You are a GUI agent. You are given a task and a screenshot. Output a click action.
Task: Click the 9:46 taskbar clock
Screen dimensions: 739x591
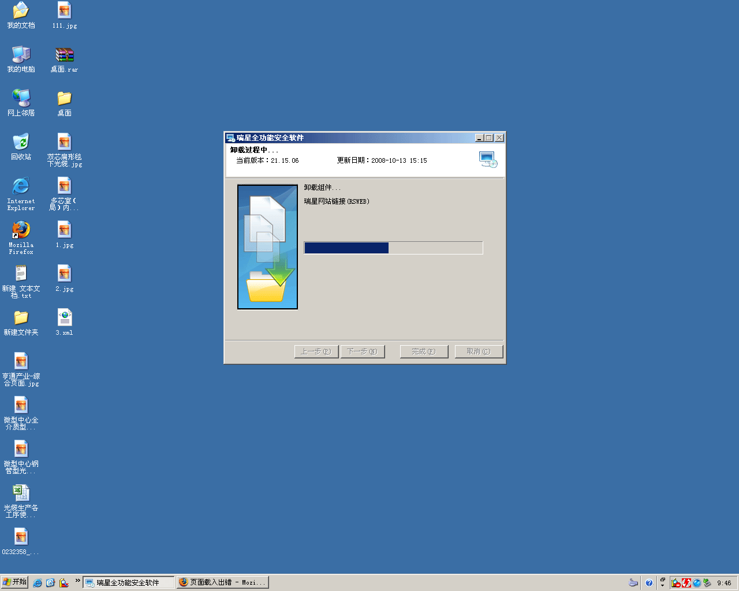[x=724, y=583]
